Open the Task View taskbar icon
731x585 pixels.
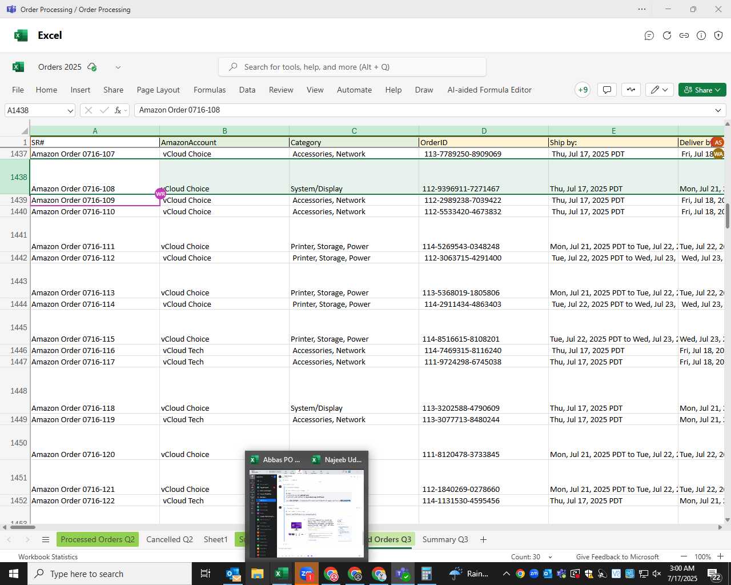coord(206,574)
